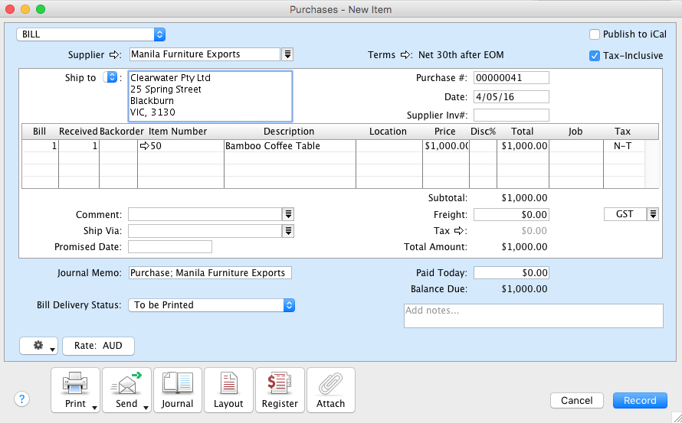This screenshot has width=682, height=423.
Task: Enable the Publish to iCal checkbox
Action: coord(595,34)
